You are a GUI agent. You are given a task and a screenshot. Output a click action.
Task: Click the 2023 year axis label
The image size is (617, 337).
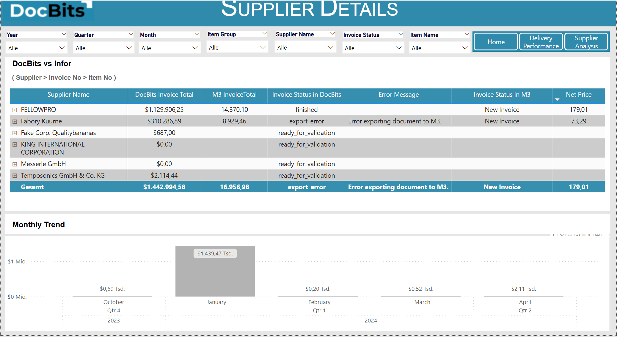[114, 321]
